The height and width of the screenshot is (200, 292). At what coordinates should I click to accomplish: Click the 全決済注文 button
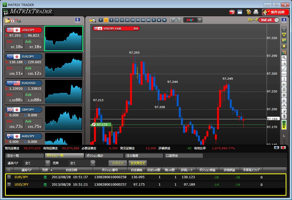pyautogui.click(x=138, y=163)
